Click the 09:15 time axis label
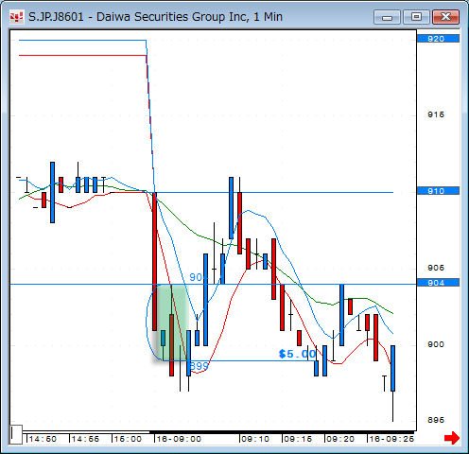 point(298,439)
